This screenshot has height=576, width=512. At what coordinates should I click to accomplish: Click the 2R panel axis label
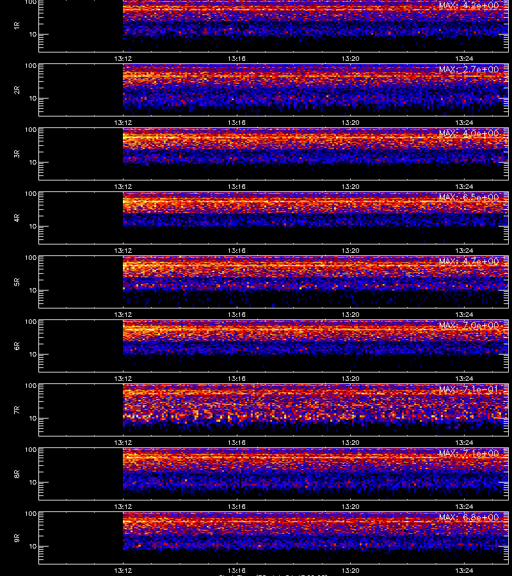[x=17, y=90]
